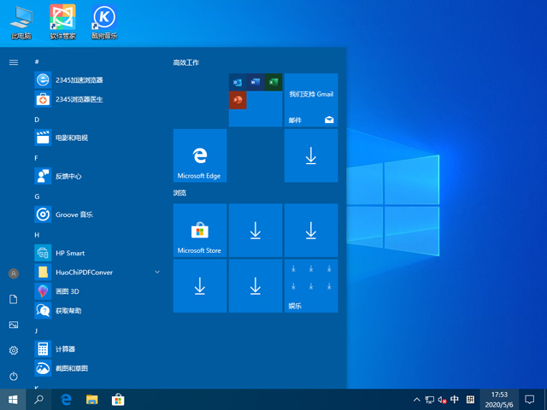Open File Explorer from taskbar
547x410 pixels.
91,400
